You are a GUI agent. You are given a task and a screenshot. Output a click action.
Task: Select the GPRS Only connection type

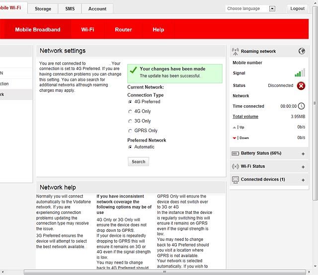(130, 131)
